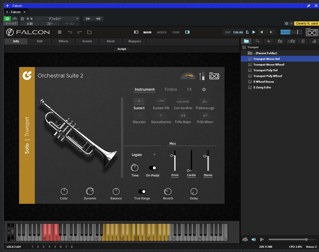Select the Staccato articulation

point(139,118)
